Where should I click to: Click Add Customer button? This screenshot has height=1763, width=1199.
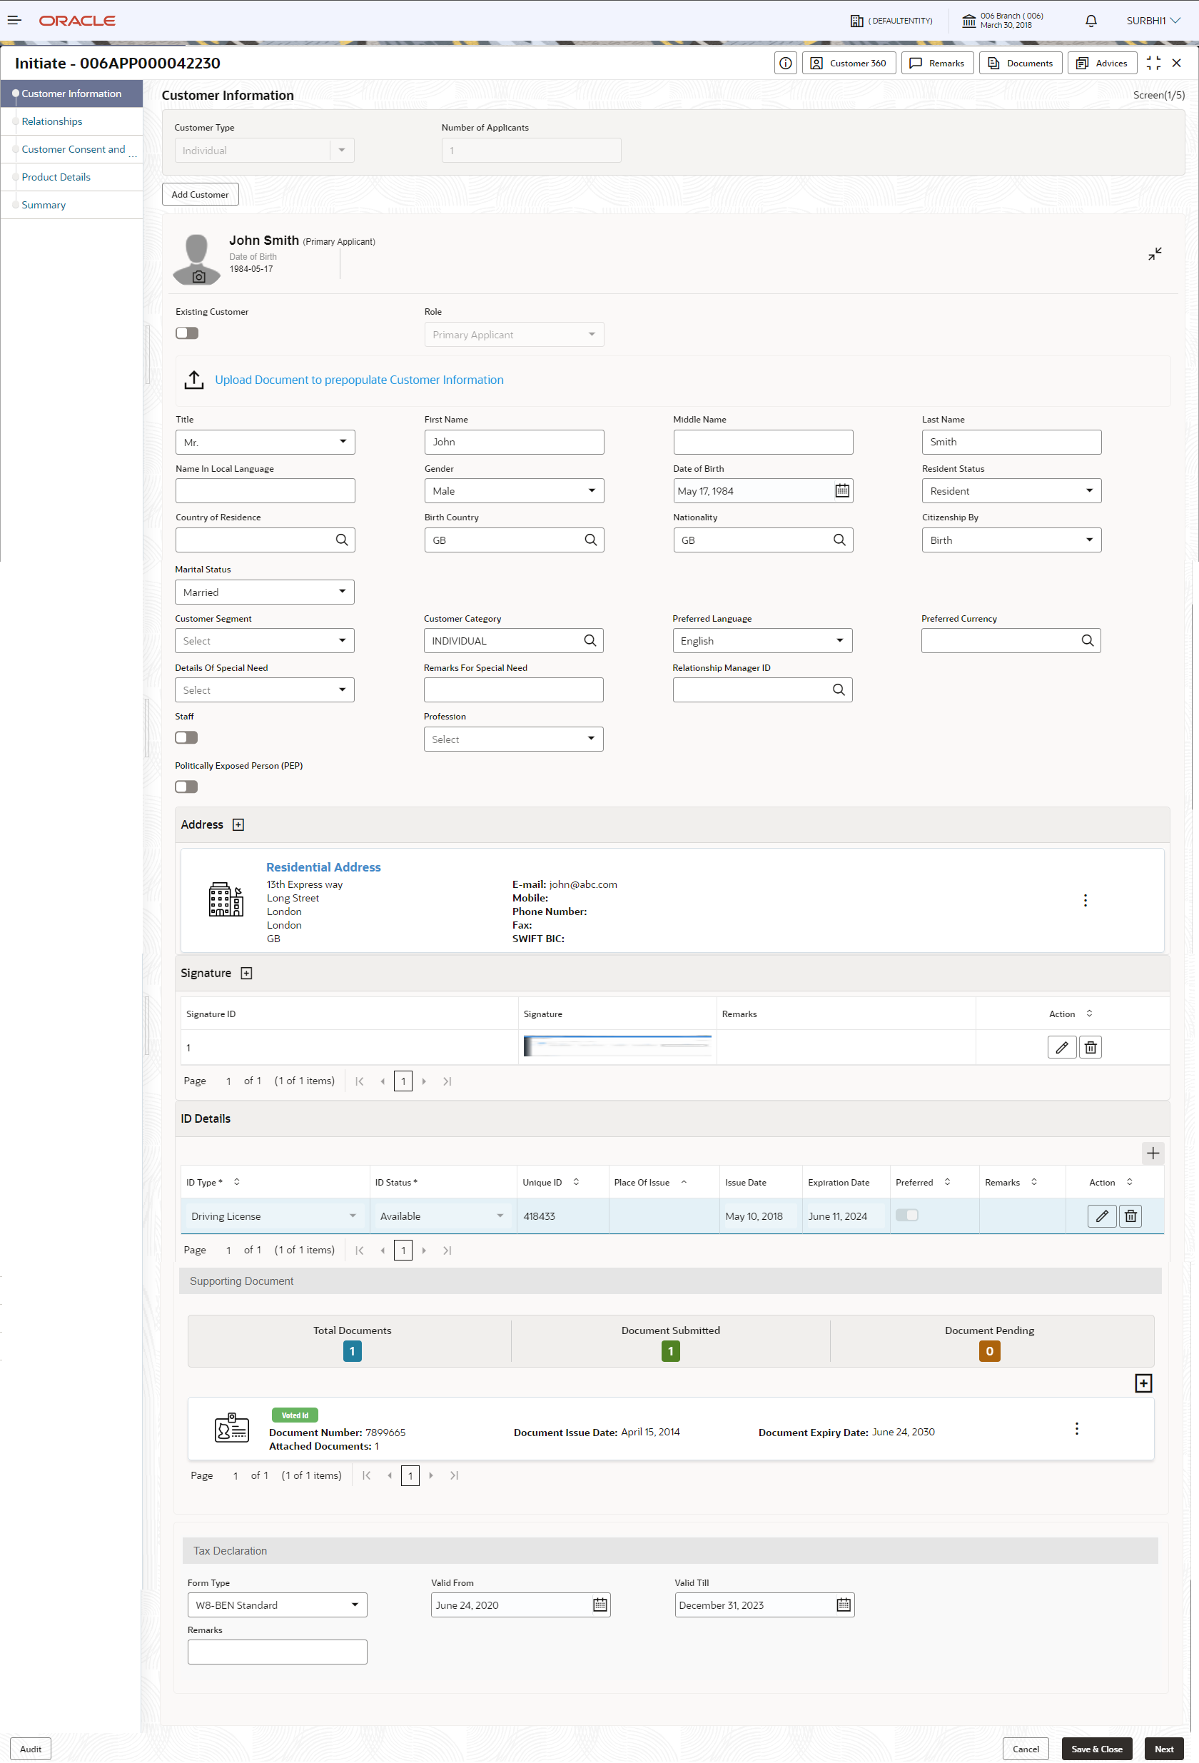[x=201, y=194]
